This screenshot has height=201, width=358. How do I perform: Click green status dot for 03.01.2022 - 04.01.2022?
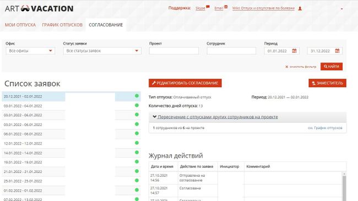click(x=137, y=105)
